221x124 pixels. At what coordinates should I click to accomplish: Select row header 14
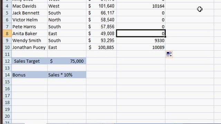point(7,75)
